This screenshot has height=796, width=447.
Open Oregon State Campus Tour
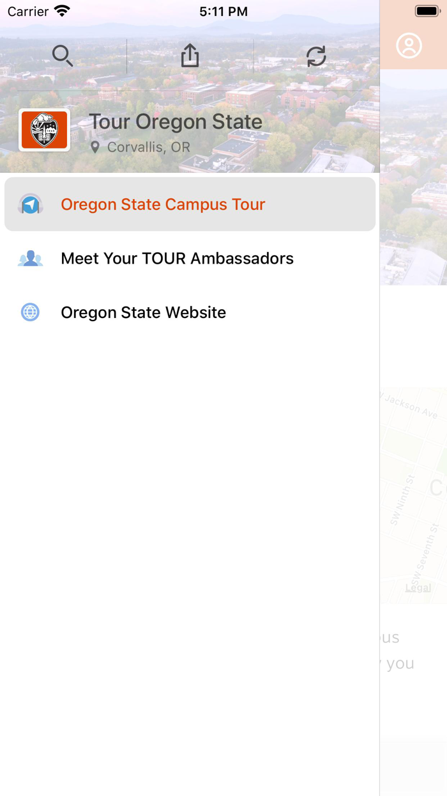click(163, 204)
